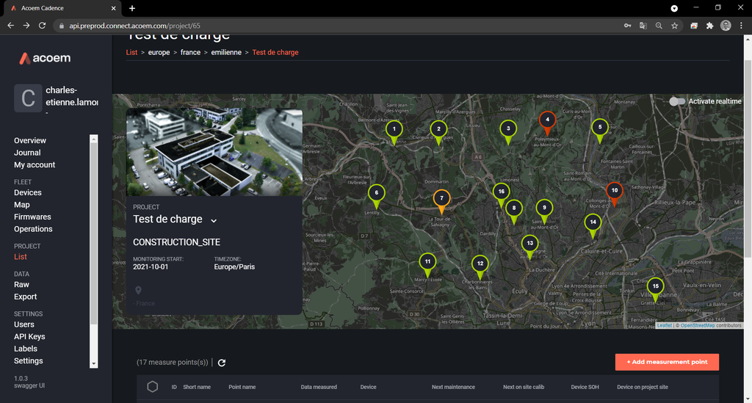The width and height of the screenshot is (752, 403).
Task: Select green map marker number 15
Action: click(656, 286)
